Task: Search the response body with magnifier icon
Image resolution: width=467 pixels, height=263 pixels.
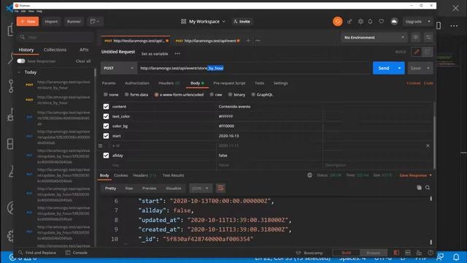Action: coord(428,188)
